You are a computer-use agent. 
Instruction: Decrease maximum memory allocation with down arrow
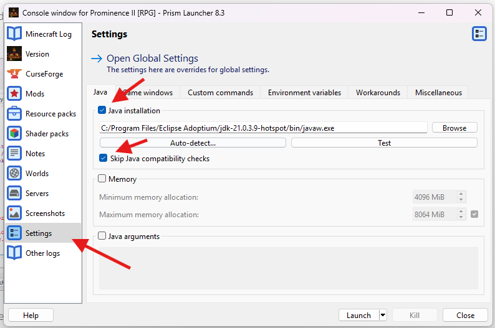point(461,217)
